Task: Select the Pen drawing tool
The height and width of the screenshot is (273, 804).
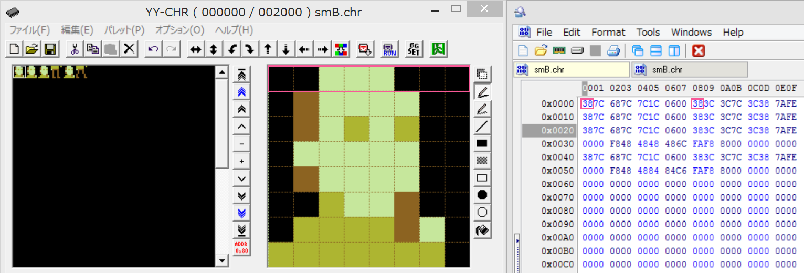Action: pyautogui.click(x=482, y=91)
